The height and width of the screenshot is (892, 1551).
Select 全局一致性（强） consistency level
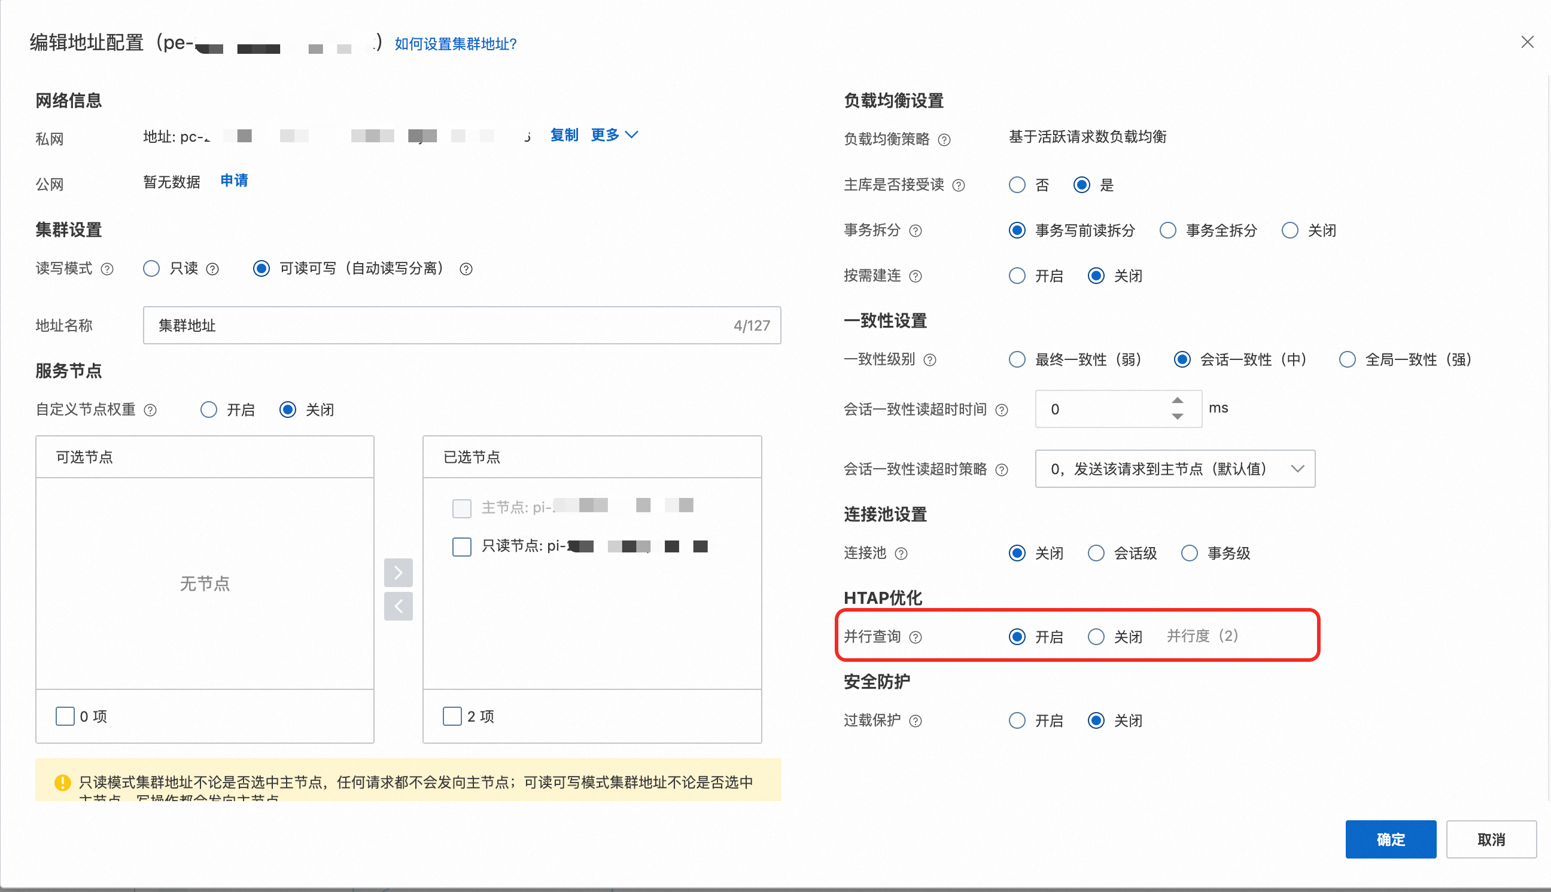click(1347, 360)
